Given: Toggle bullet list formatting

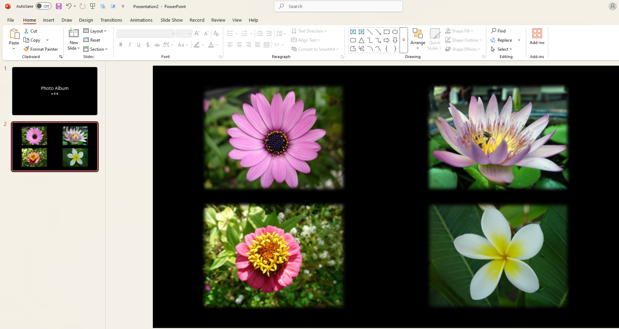Looking at the screenshot, I should (x=230, y=33).
